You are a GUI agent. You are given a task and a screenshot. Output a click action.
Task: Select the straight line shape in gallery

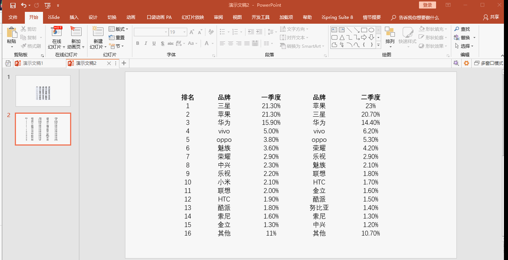tap(349, 30)
